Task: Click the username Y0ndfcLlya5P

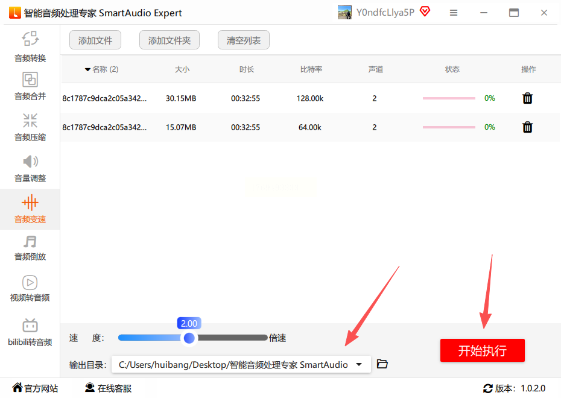Action: click(385, 13)
